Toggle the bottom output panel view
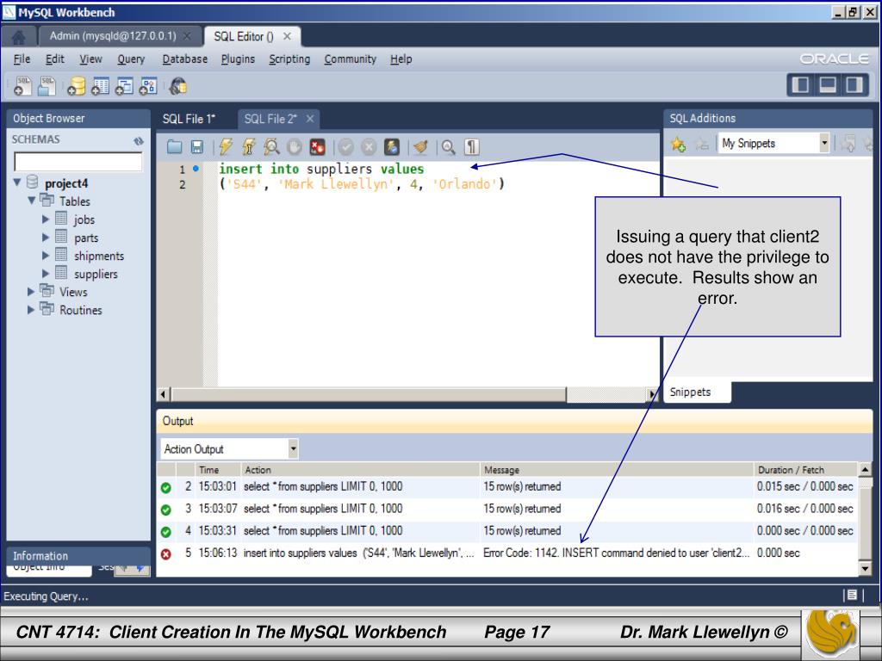The width and height of the screenshot is (882, 661). (x=828, y=85)
